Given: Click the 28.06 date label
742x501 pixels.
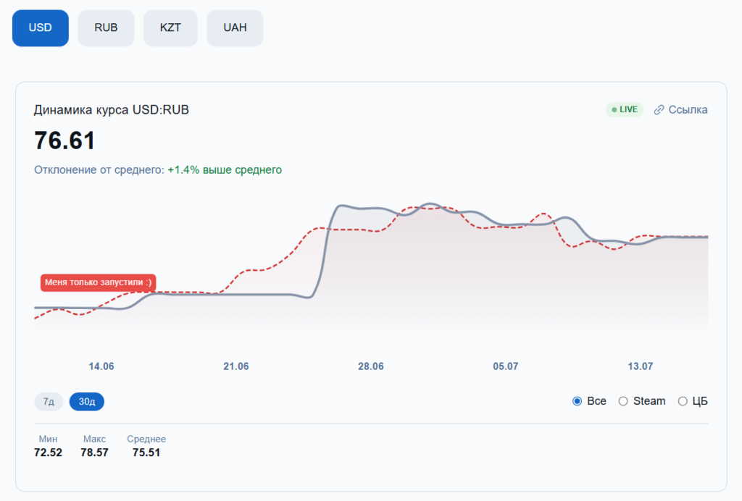Looking at the screenshot, I should point(371,366).
